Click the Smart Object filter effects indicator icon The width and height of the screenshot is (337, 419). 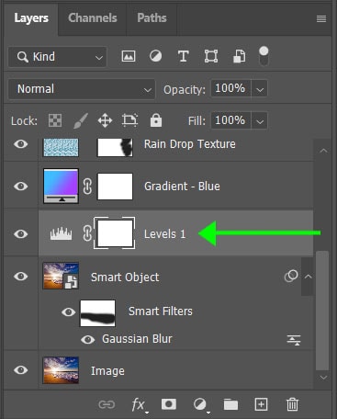pyautogui.click(x=291, y=276)
